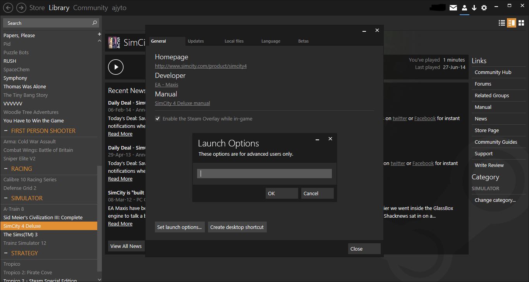529x282 pixels.
Task: Click the plus icon to add a game
Action: pos(100,34)
